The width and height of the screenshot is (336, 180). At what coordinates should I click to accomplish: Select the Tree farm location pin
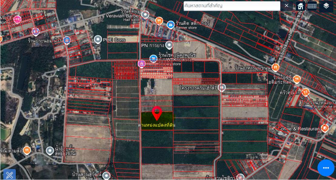click(106, 175)
